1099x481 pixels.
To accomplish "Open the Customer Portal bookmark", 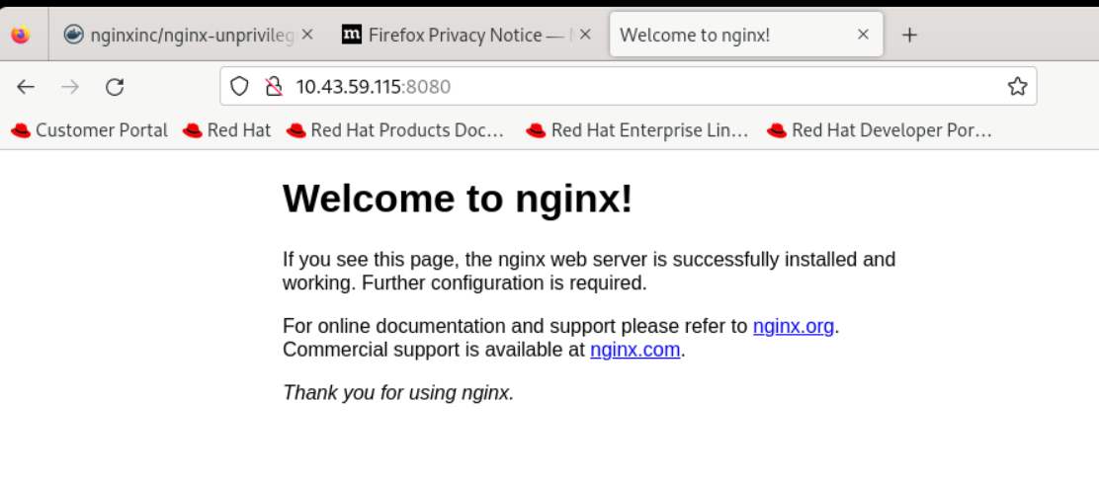I will [89, 130].
